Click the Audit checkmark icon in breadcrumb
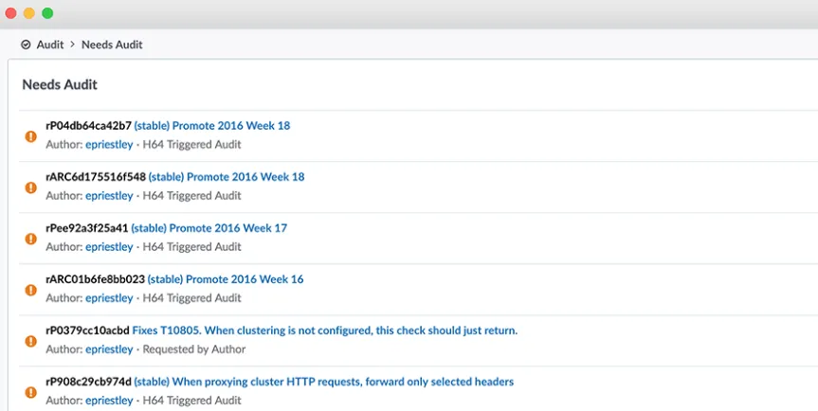818x411 pixels. tap(26, 45)
